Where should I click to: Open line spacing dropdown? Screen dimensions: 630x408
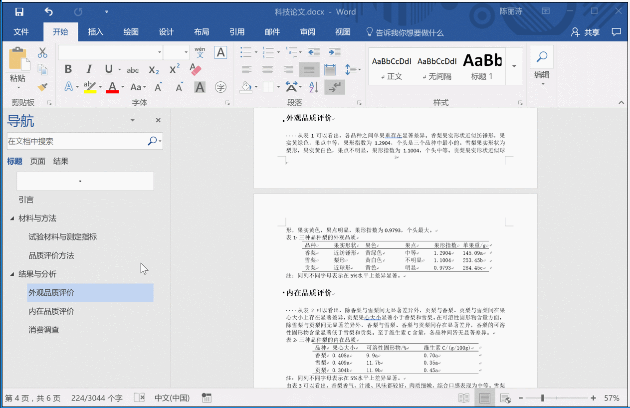[x=353, y=70]
